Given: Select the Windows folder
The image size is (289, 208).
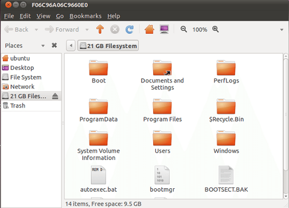Looking at the screenshot, I should coord(226,141).
